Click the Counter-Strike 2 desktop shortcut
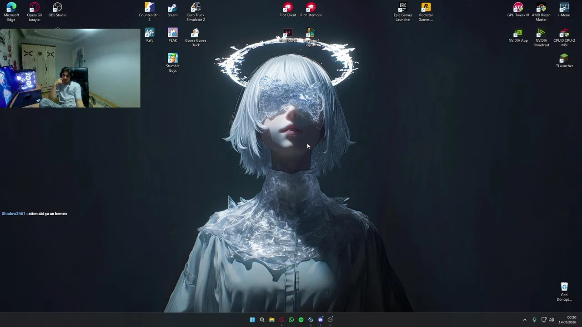The height and width of the screenshot is (327, 582). tap(150, 12)
